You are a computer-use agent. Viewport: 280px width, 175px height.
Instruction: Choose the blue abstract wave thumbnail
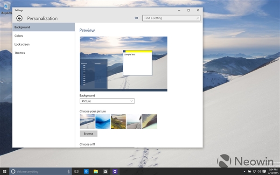[x=103, y=121]
